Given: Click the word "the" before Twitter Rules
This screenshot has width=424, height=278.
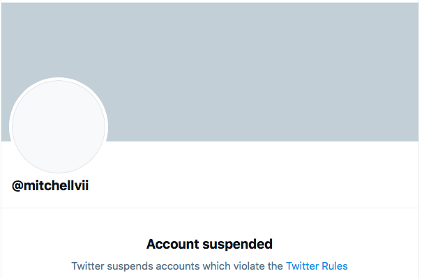Looking at the screenshot, I should pyautogui.click(x=275, y=266).
